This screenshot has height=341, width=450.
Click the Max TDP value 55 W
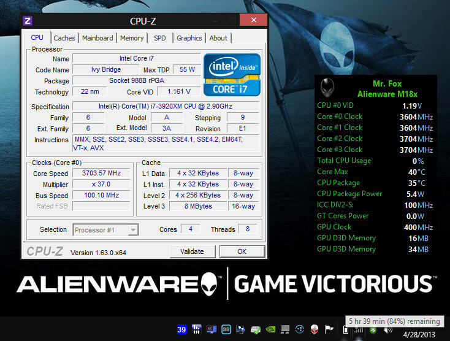tap(187, 69)
